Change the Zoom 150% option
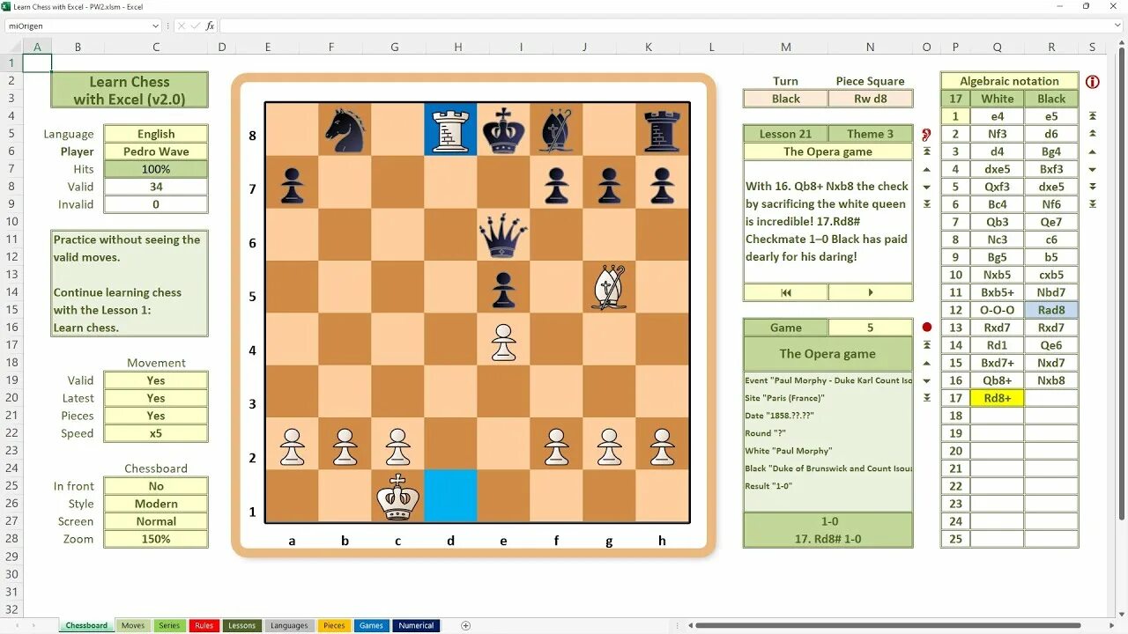The height and width of the screenshot is (634, 1128). (x=156, y=539)
